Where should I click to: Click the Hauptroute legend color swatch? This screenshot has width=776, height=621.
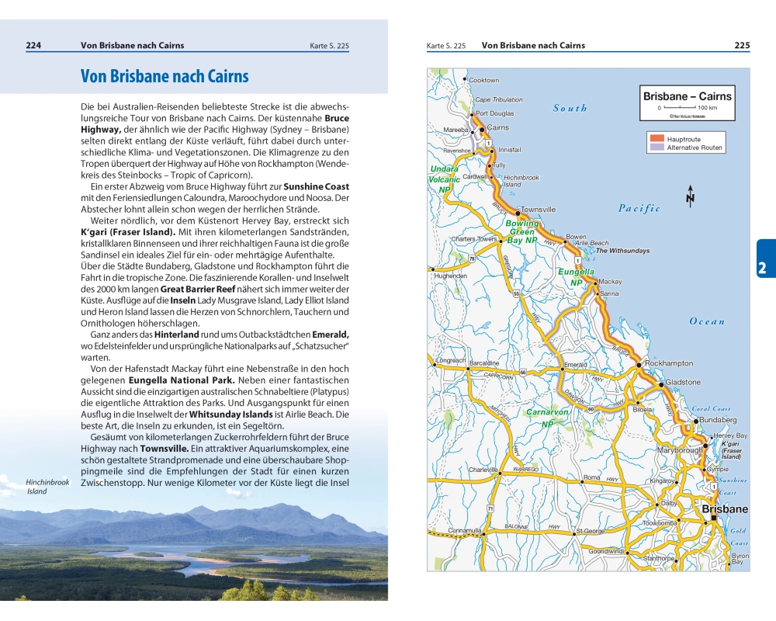pos(655,139)
